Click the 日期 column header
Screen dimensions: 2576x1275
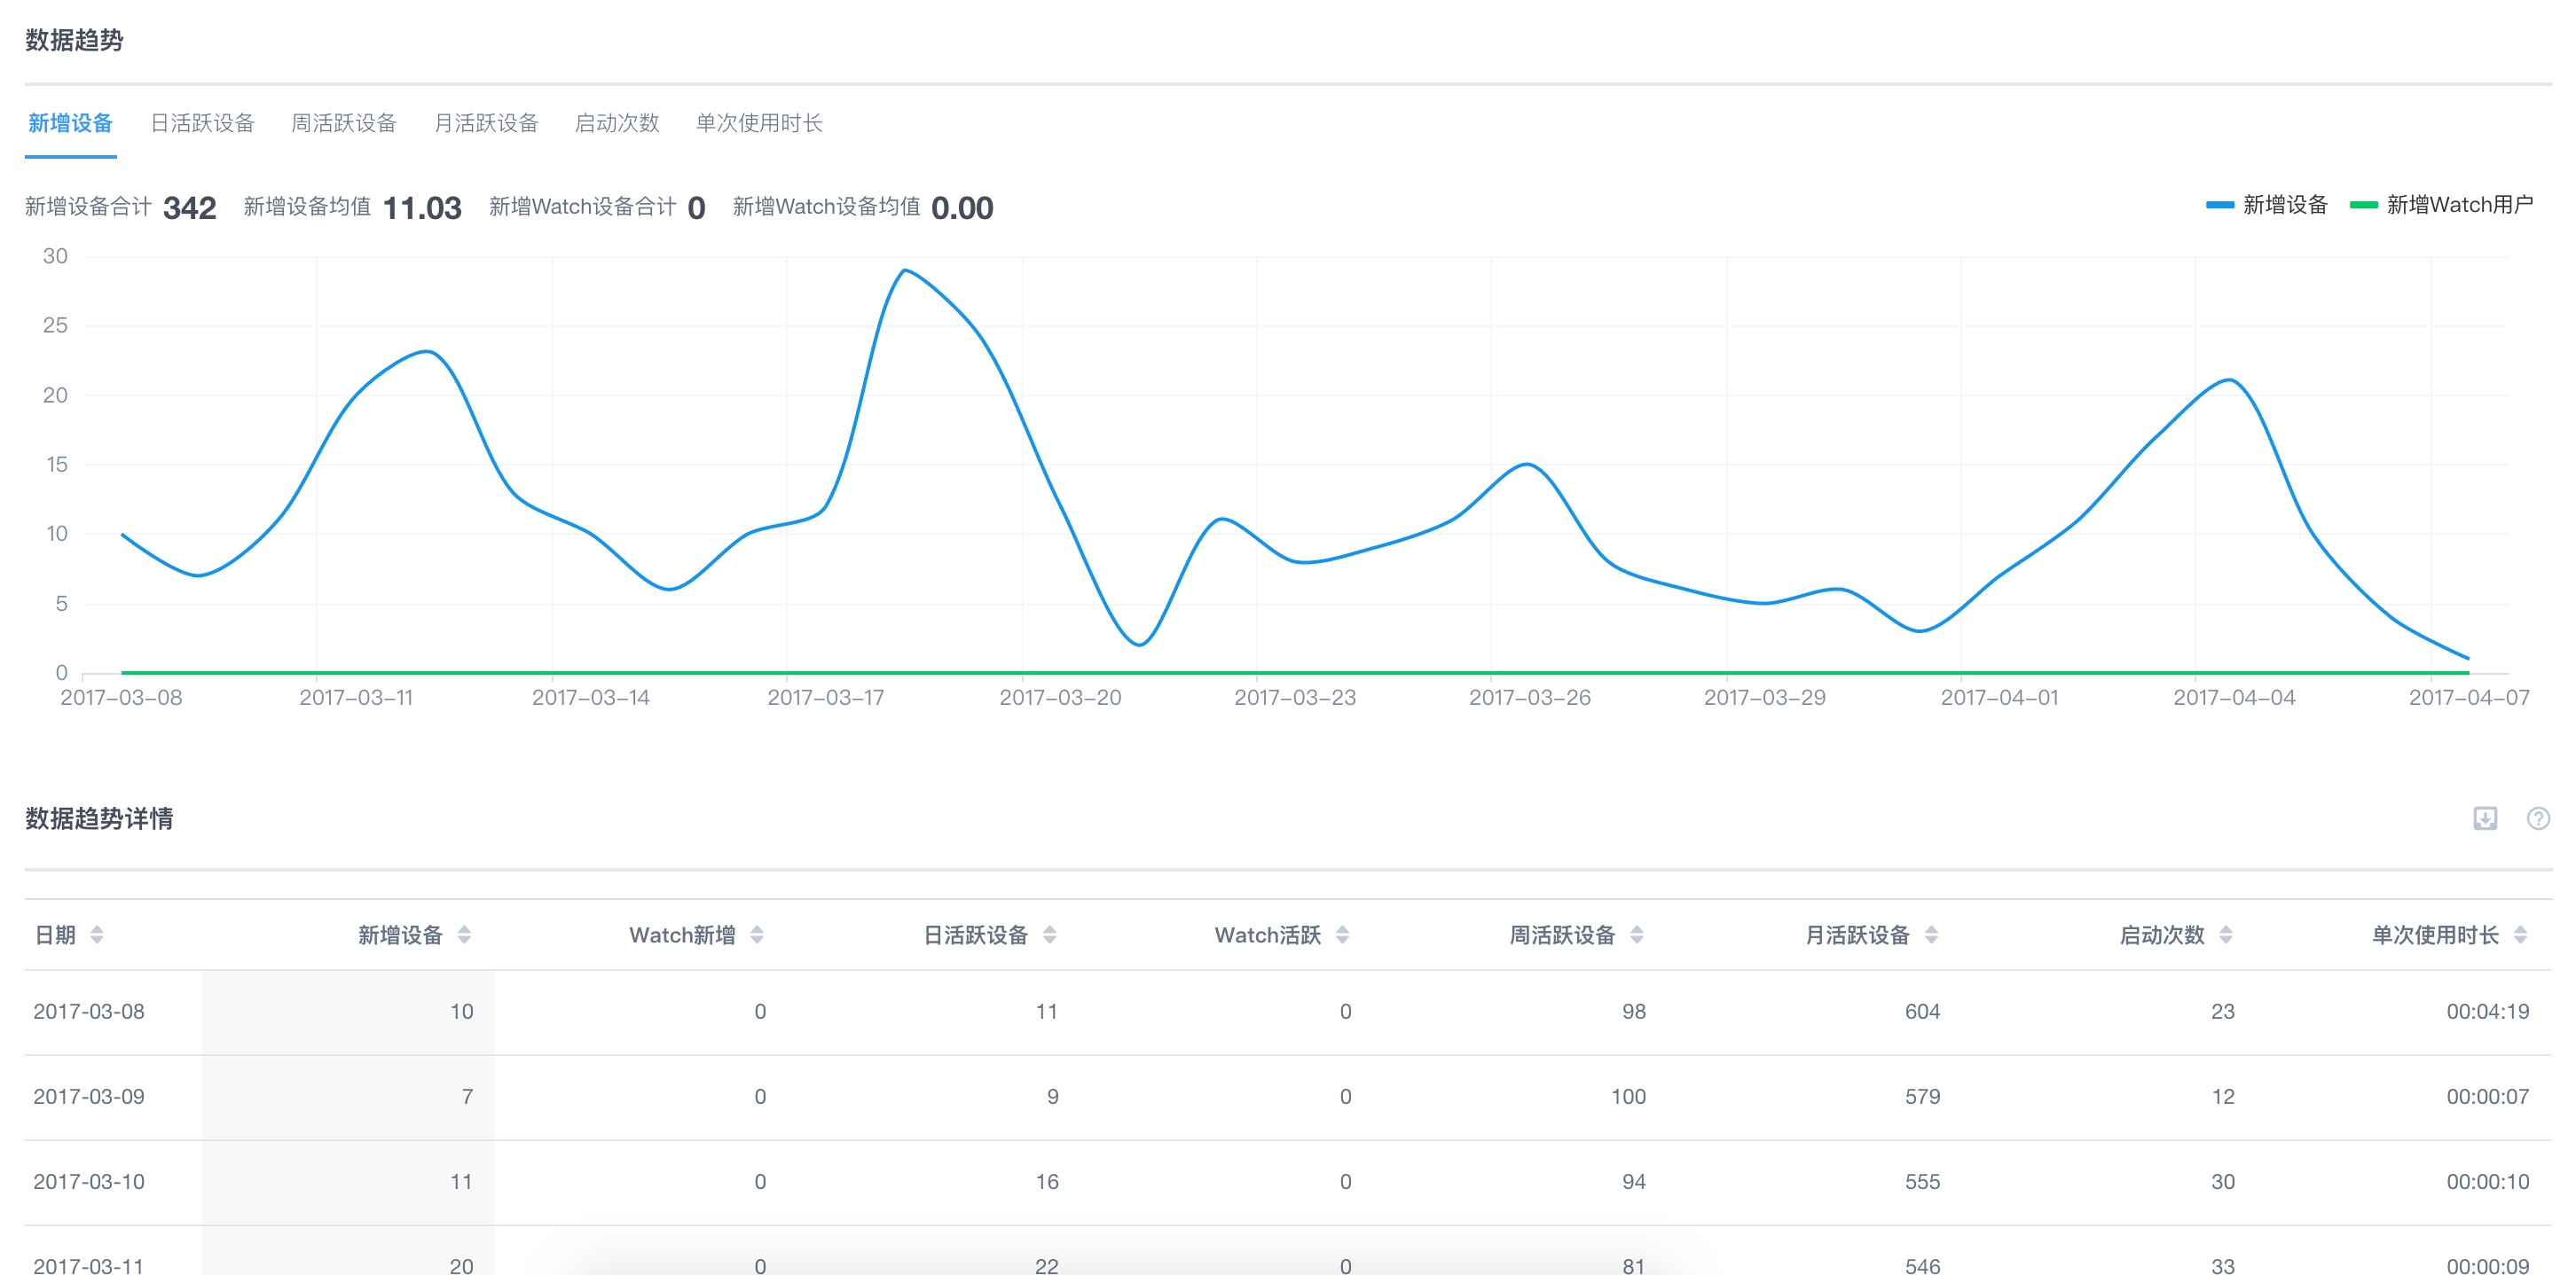pos(55,935)
